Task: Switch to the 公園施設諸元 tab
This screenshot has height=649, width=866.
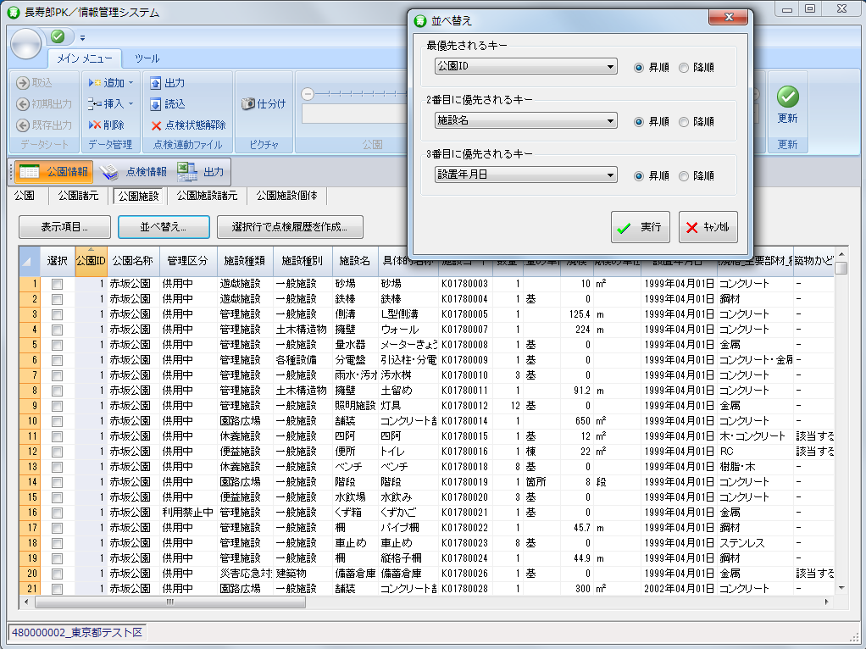Action: point(206,196)
